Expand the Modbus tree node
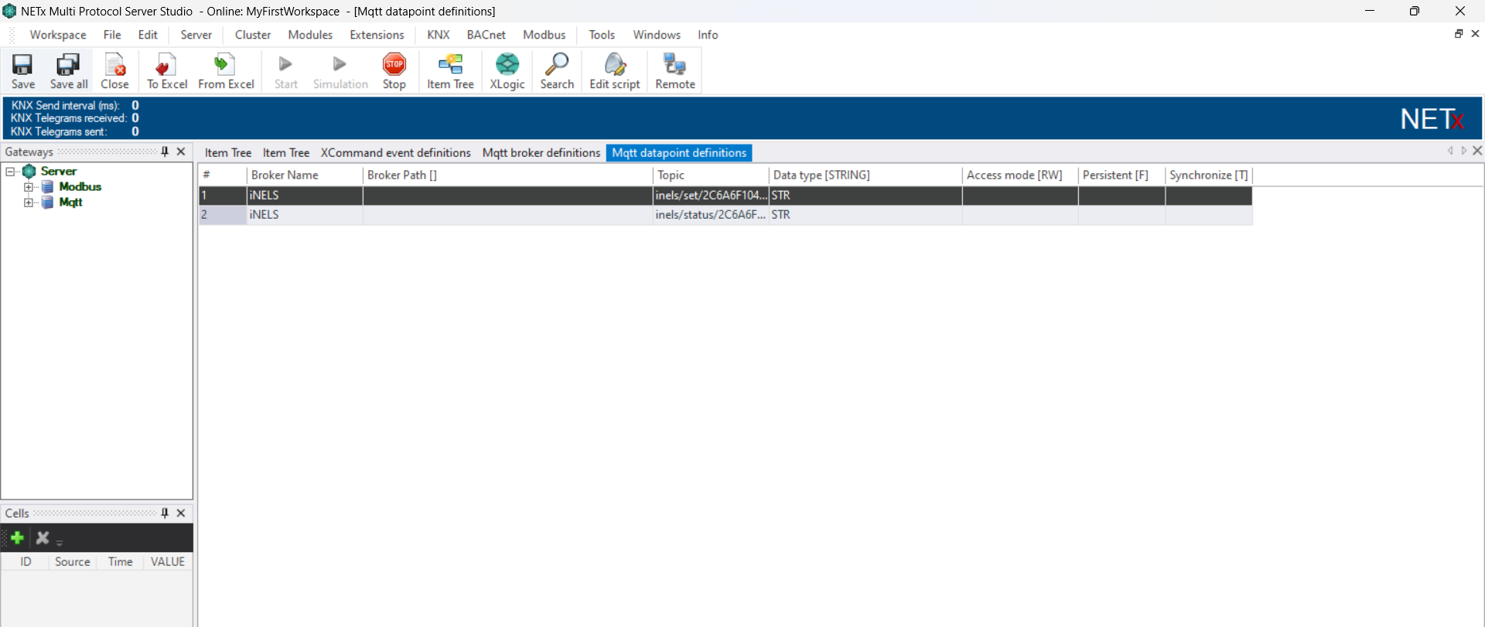This screenshot has width=1485, height=627. 29,187
